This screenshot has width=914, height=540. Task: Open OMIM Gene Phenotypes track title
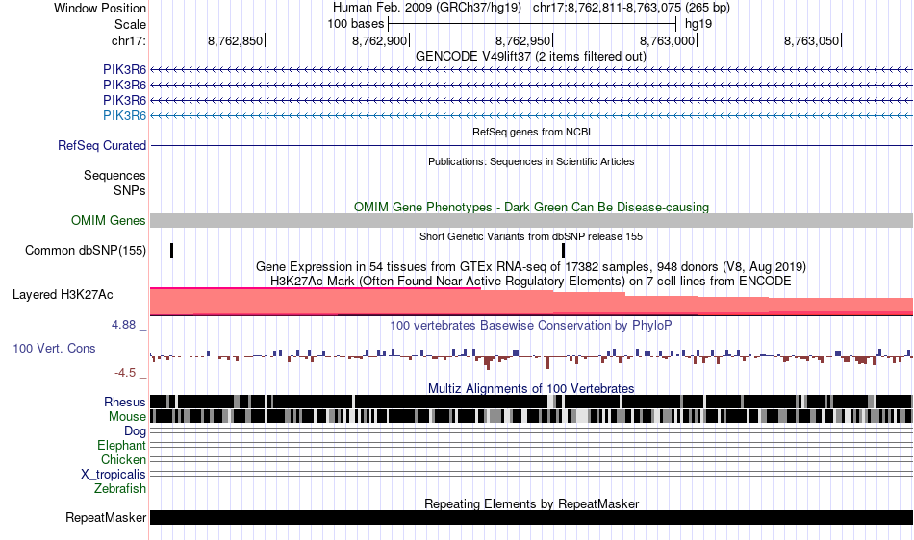pos(531,208)
